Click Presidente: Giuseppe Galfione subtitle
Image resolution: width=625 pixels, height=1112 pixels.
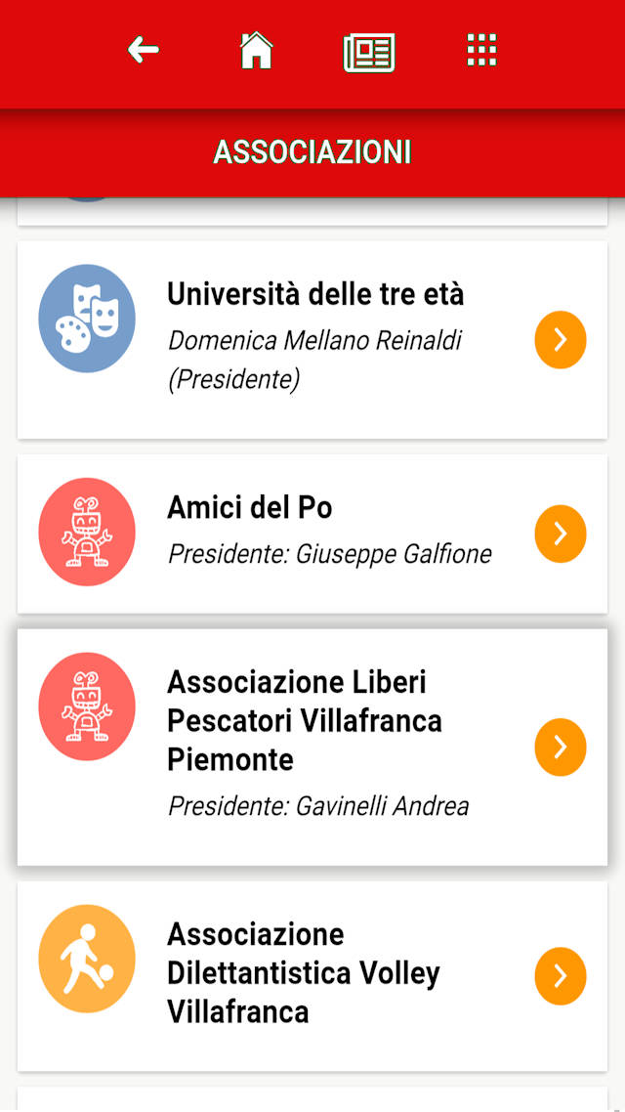pyautogui.click(x=330, y=554)
